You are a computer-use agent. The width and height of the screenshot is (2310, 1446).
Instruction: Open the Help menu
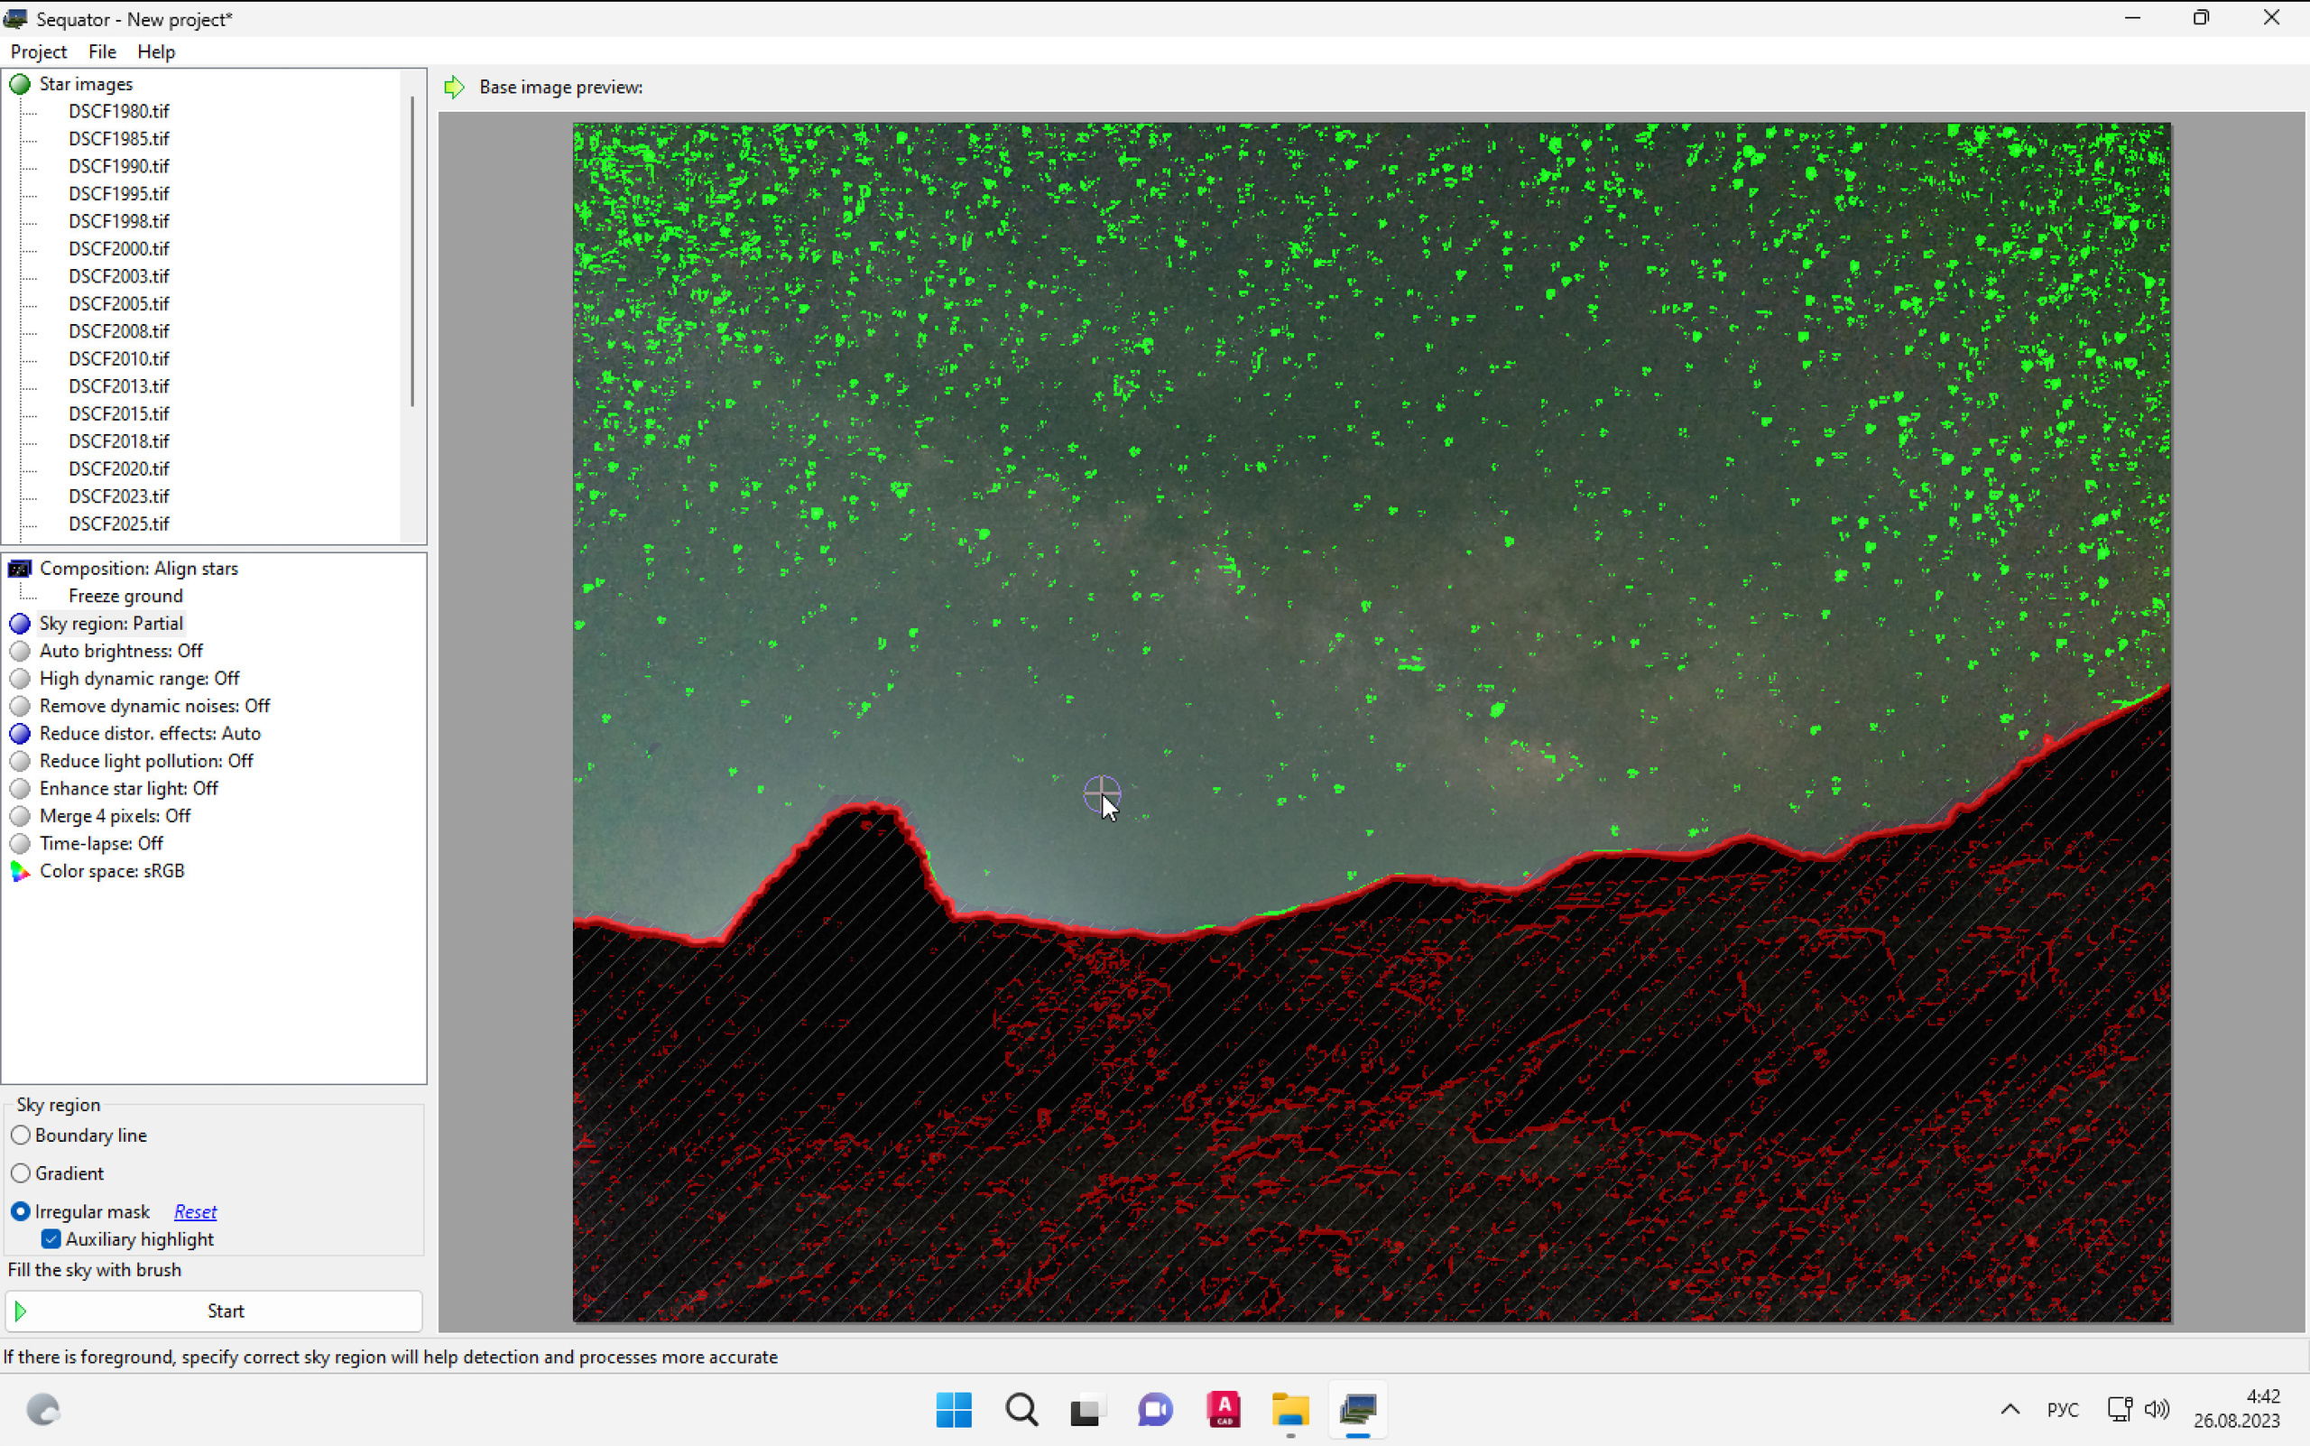click(156, 51)
